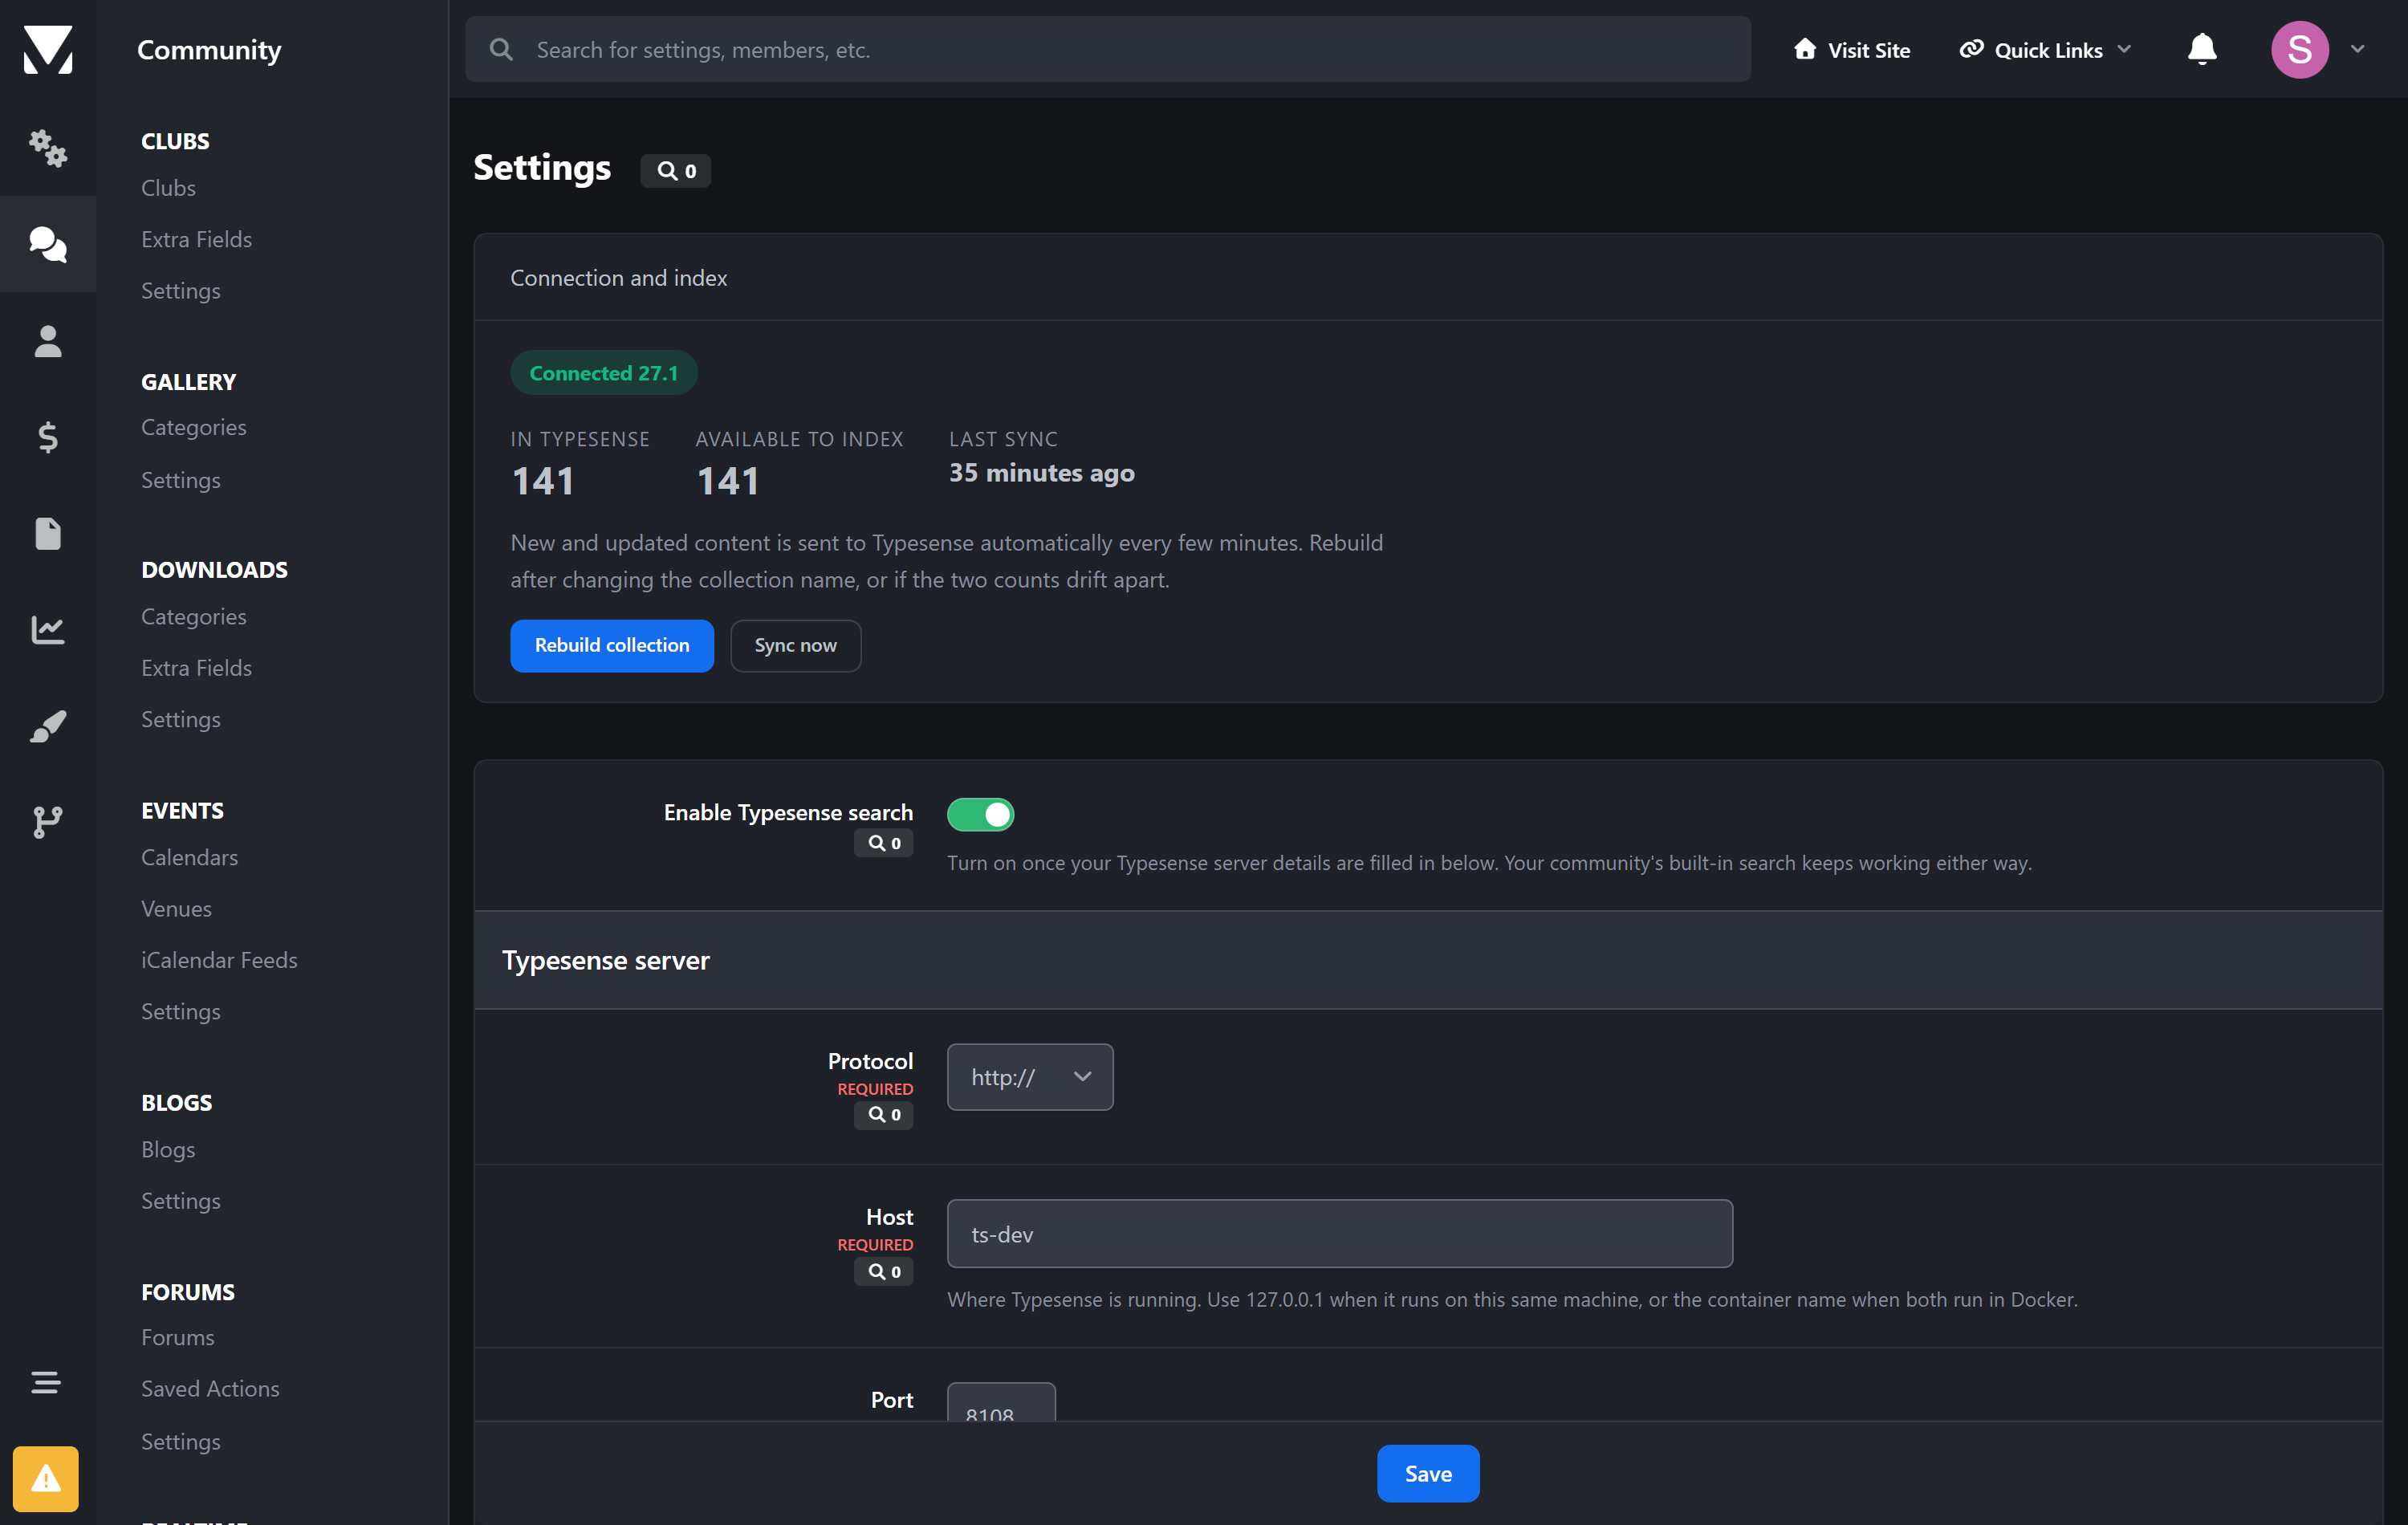Open the Protocol http:// dropdown
This screenshot has height=1525, width=2408.
1030,1077
